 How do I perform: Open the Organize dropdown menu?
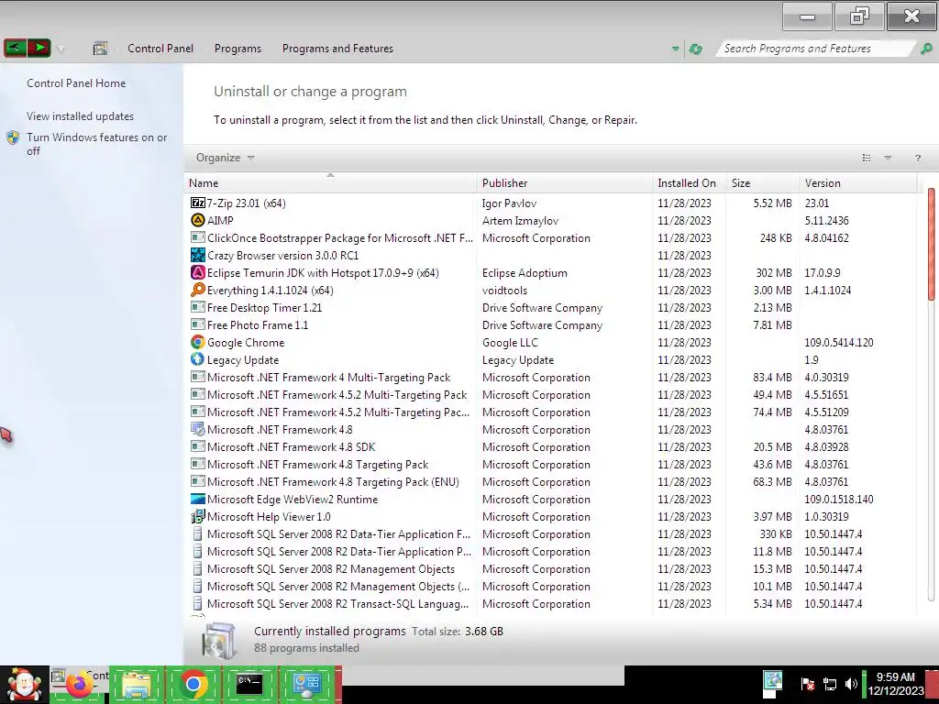pyautogui.click(x=225, y=158)
